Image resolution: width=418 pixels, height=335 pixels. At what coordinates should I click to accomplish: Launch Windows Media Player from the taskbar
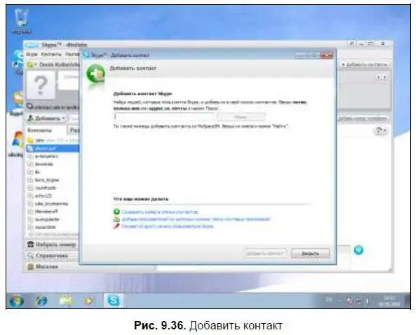click(89, 301)
